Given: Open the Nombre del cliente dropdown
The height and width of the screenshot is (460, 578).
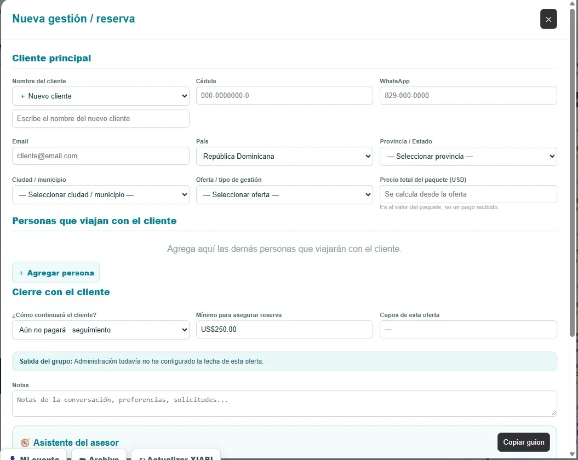Looking at the screenshot, I should [101, 96].
